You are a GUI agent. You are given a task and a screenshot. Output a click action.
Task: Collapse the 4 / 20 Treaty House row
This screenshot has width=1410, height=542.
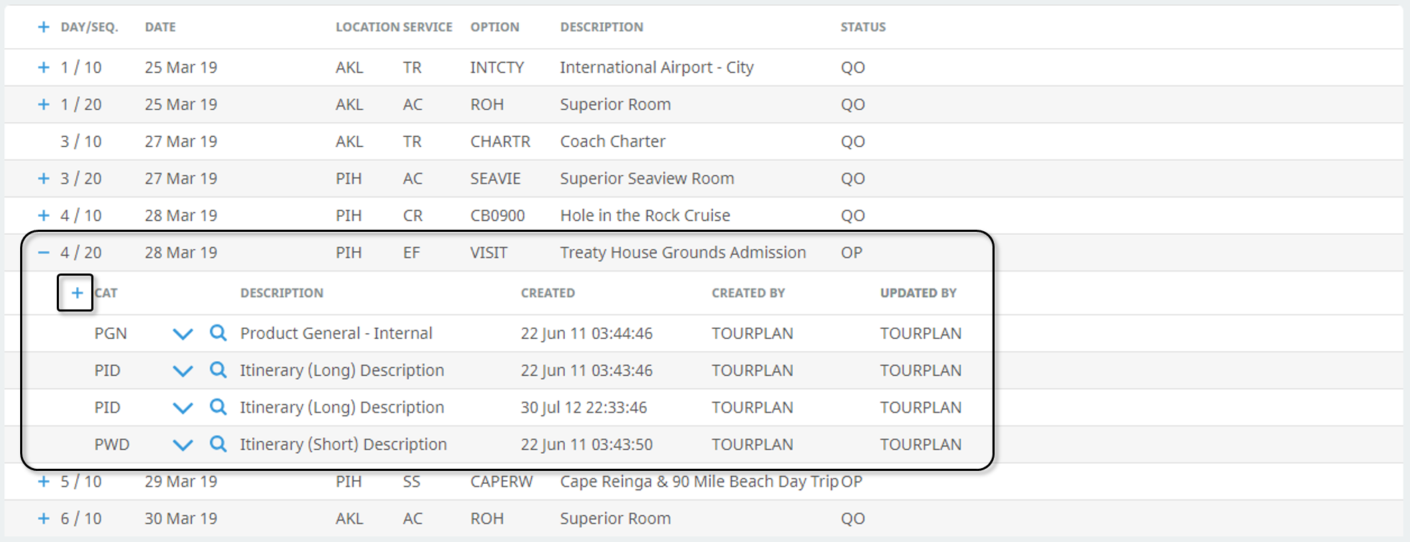[x=44, y=252]
